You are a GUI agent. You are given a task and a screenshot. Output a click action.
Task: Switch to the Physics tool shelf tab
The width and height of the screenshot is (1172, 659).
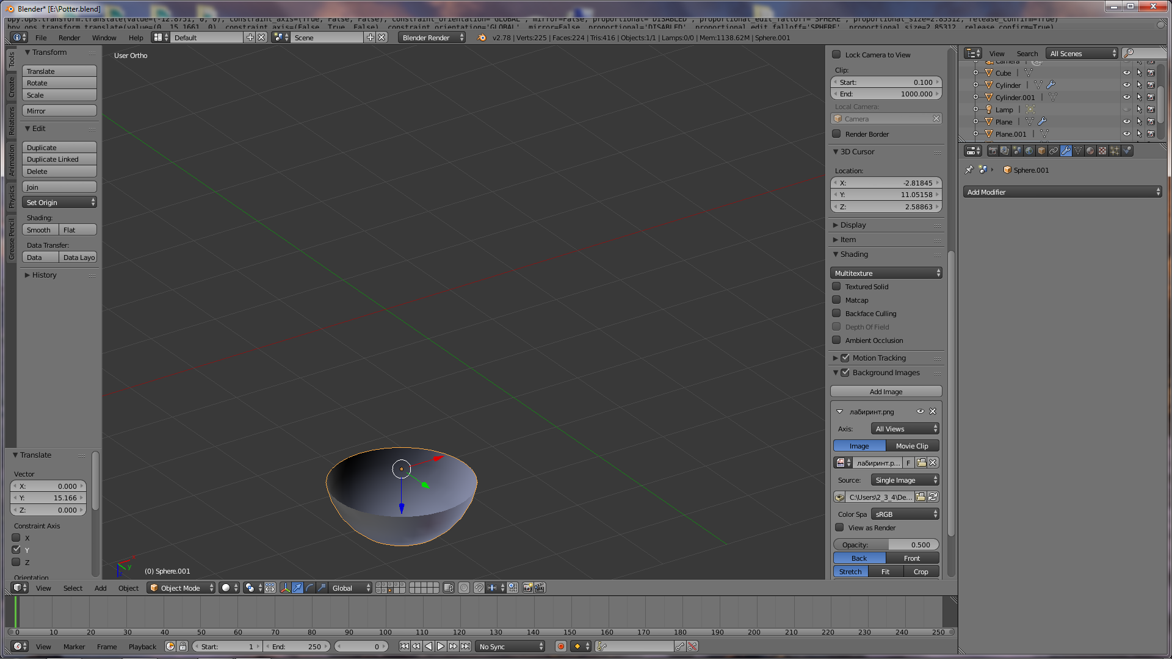[x=11, y=196]
